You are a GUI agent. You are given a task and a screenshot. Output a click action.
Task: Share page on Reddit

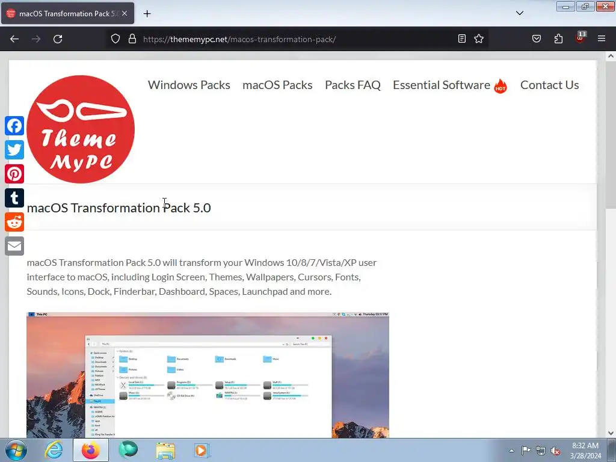14,222
